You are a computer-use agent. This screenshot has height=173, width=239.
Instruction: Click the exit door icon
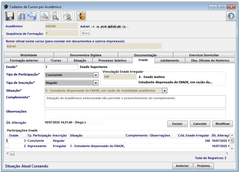[81, 16]
